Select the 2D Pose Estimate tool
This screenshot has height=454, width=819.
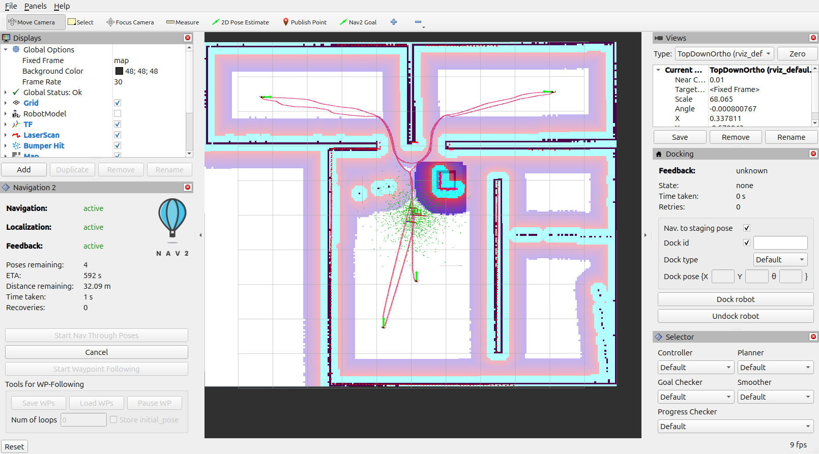[x=240, y=22]
